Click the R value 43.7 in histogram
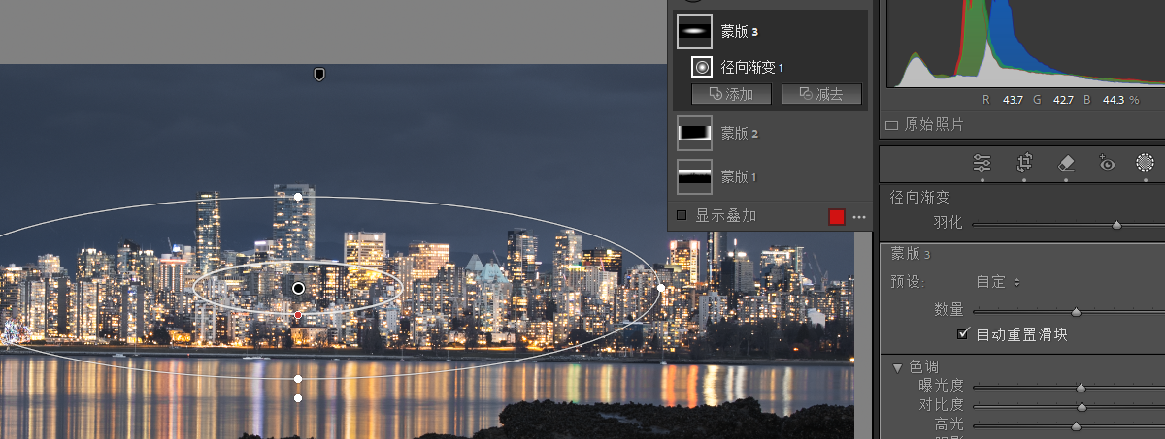Viewport: 1165px width, 439px height. (1014, 99)
